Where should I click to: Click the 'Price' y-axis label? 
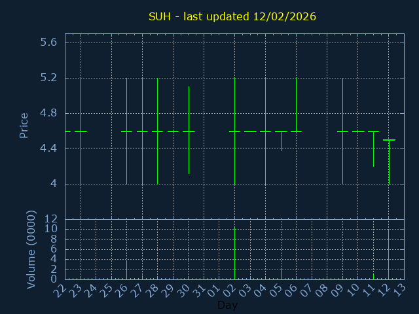coord(24,125)
